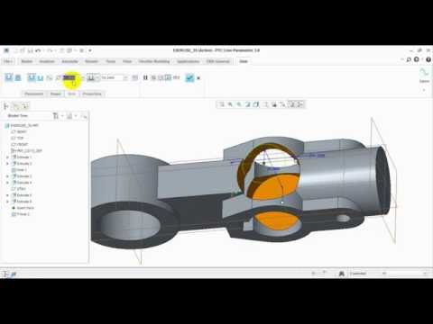Click the Undo icon in quick access
Screen dimensions: 433x324
coord(38,50)
